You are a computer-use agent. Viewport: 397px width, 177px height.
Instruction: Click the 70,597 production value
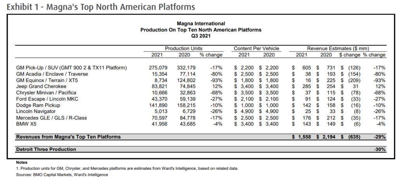(159, 117)
